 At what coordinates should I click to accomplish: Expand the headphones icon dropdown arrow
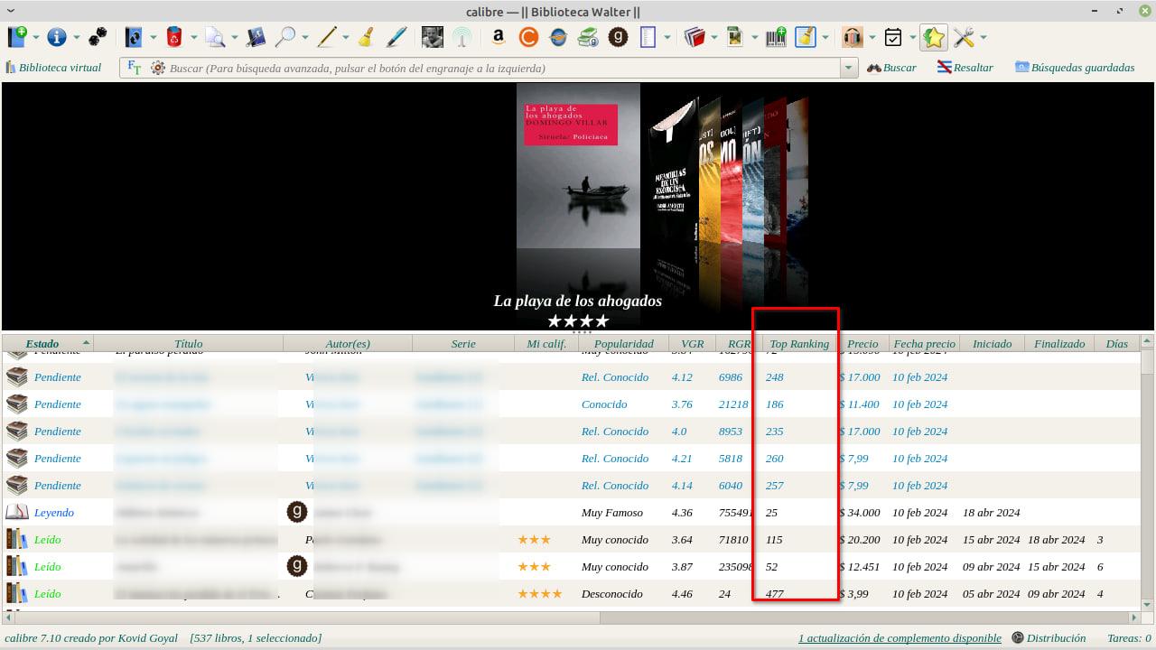(x=872, y=38)
